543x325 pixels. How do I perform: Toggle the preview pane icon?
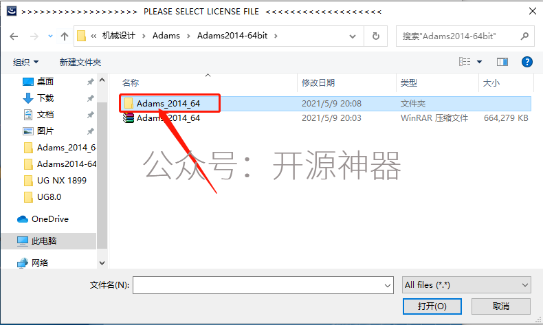[502, 62]
